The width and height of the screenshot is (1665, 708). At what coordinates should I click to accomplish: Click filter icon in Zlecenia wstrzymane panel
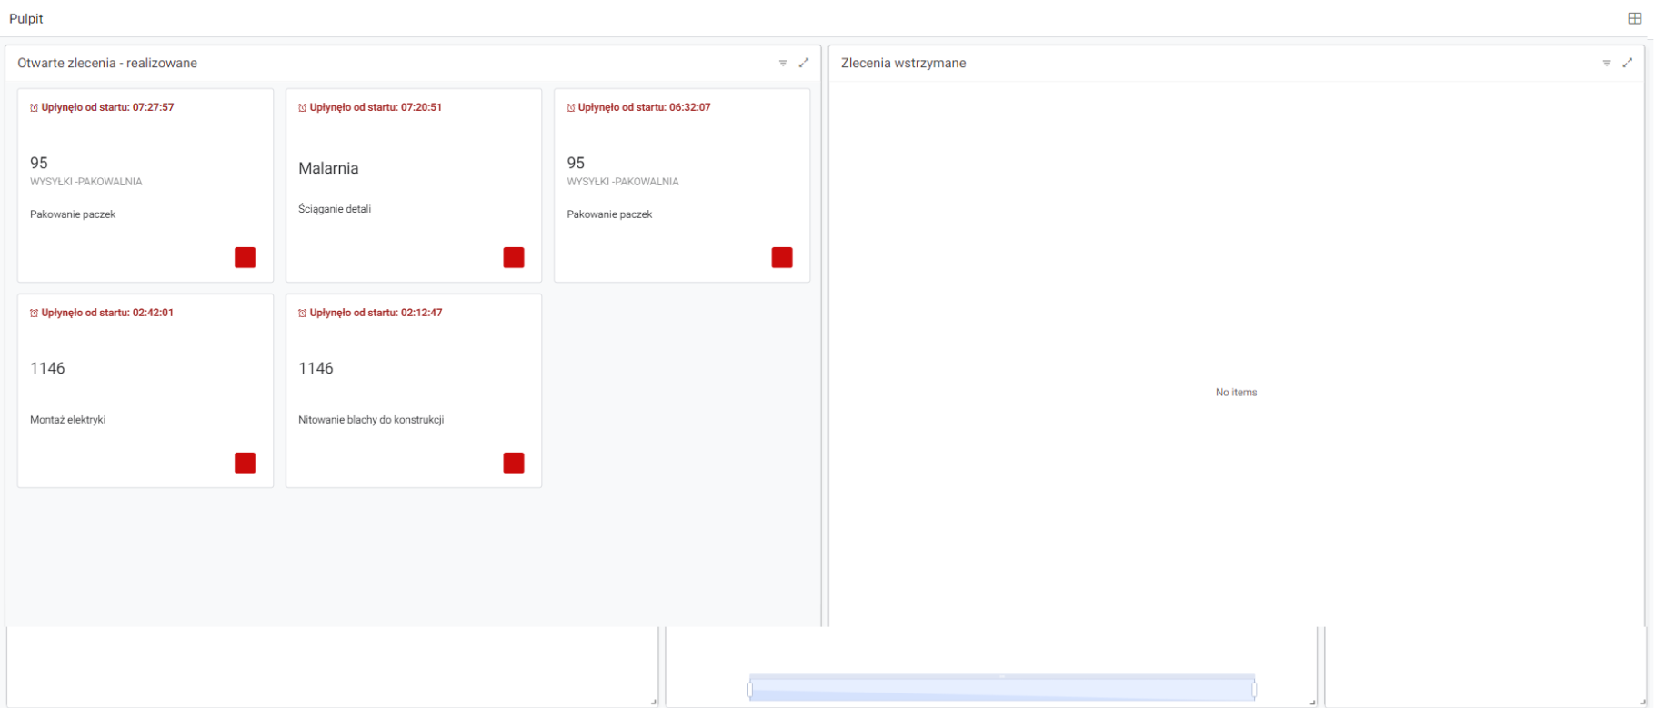[1607, 63]
